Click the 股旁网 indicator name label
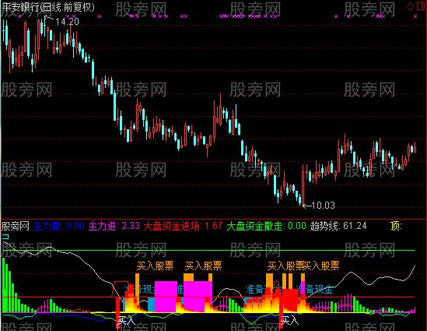This screenshot has height=331, width=427. (16, 226)
